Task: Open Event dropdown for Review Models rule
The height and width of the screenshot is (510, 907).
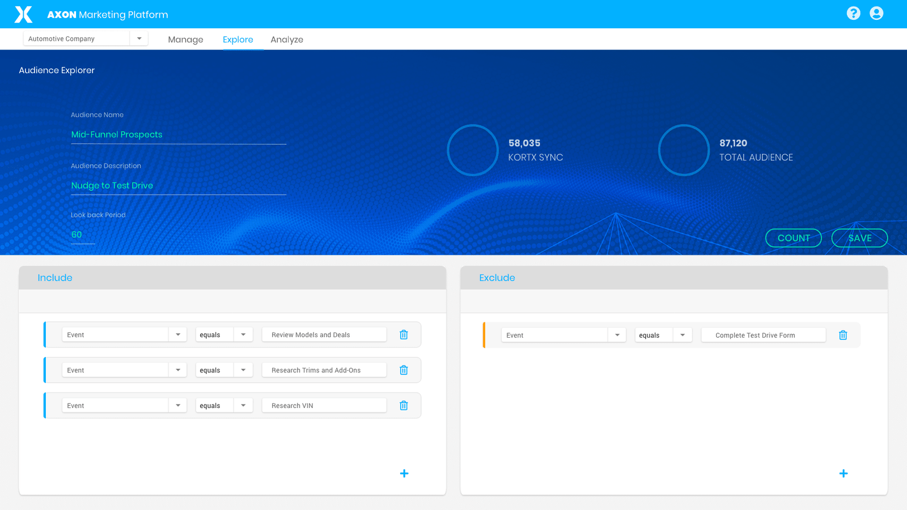Action: pos(178,335)
